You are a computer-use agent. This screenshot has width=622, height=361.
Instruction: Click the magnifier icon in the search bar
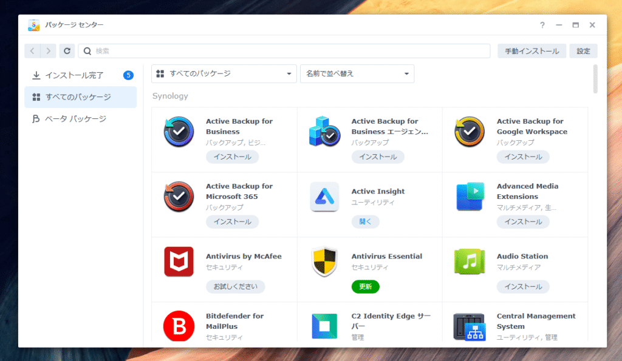pos(87,51)
